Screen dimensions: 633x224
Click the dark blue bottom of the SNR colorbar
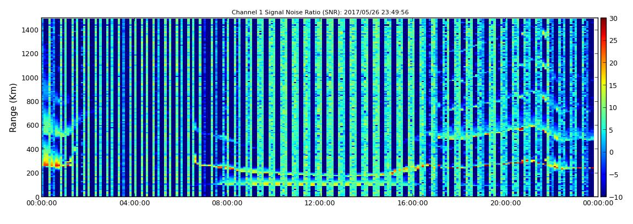click(x=603, y=193)
